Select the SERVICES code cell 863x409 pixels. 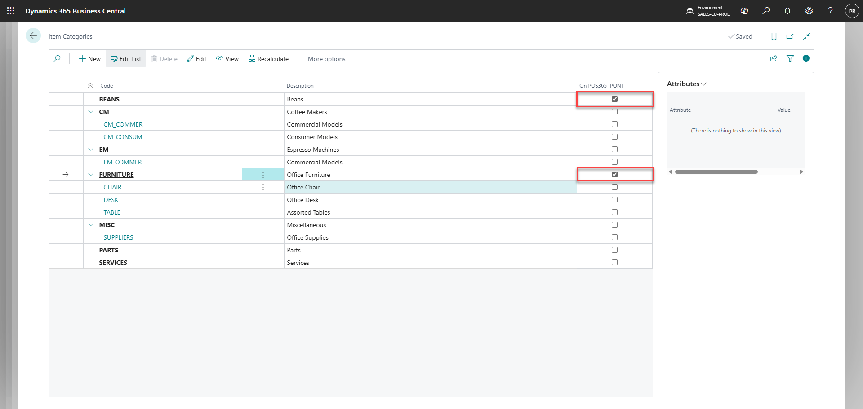[x=163, y=263]
